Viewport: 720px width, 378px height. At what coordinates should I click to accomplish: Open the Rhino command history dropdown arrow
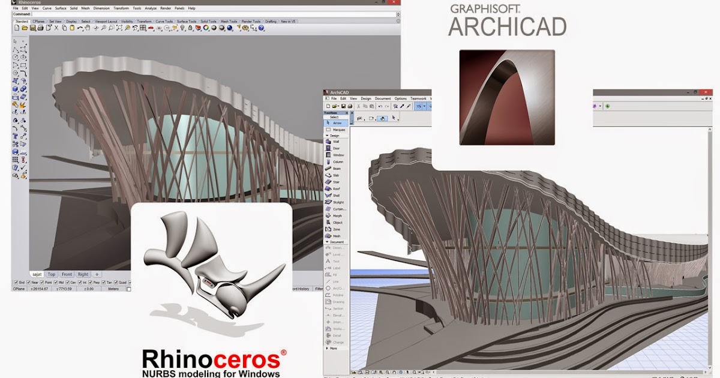point(398,14)
